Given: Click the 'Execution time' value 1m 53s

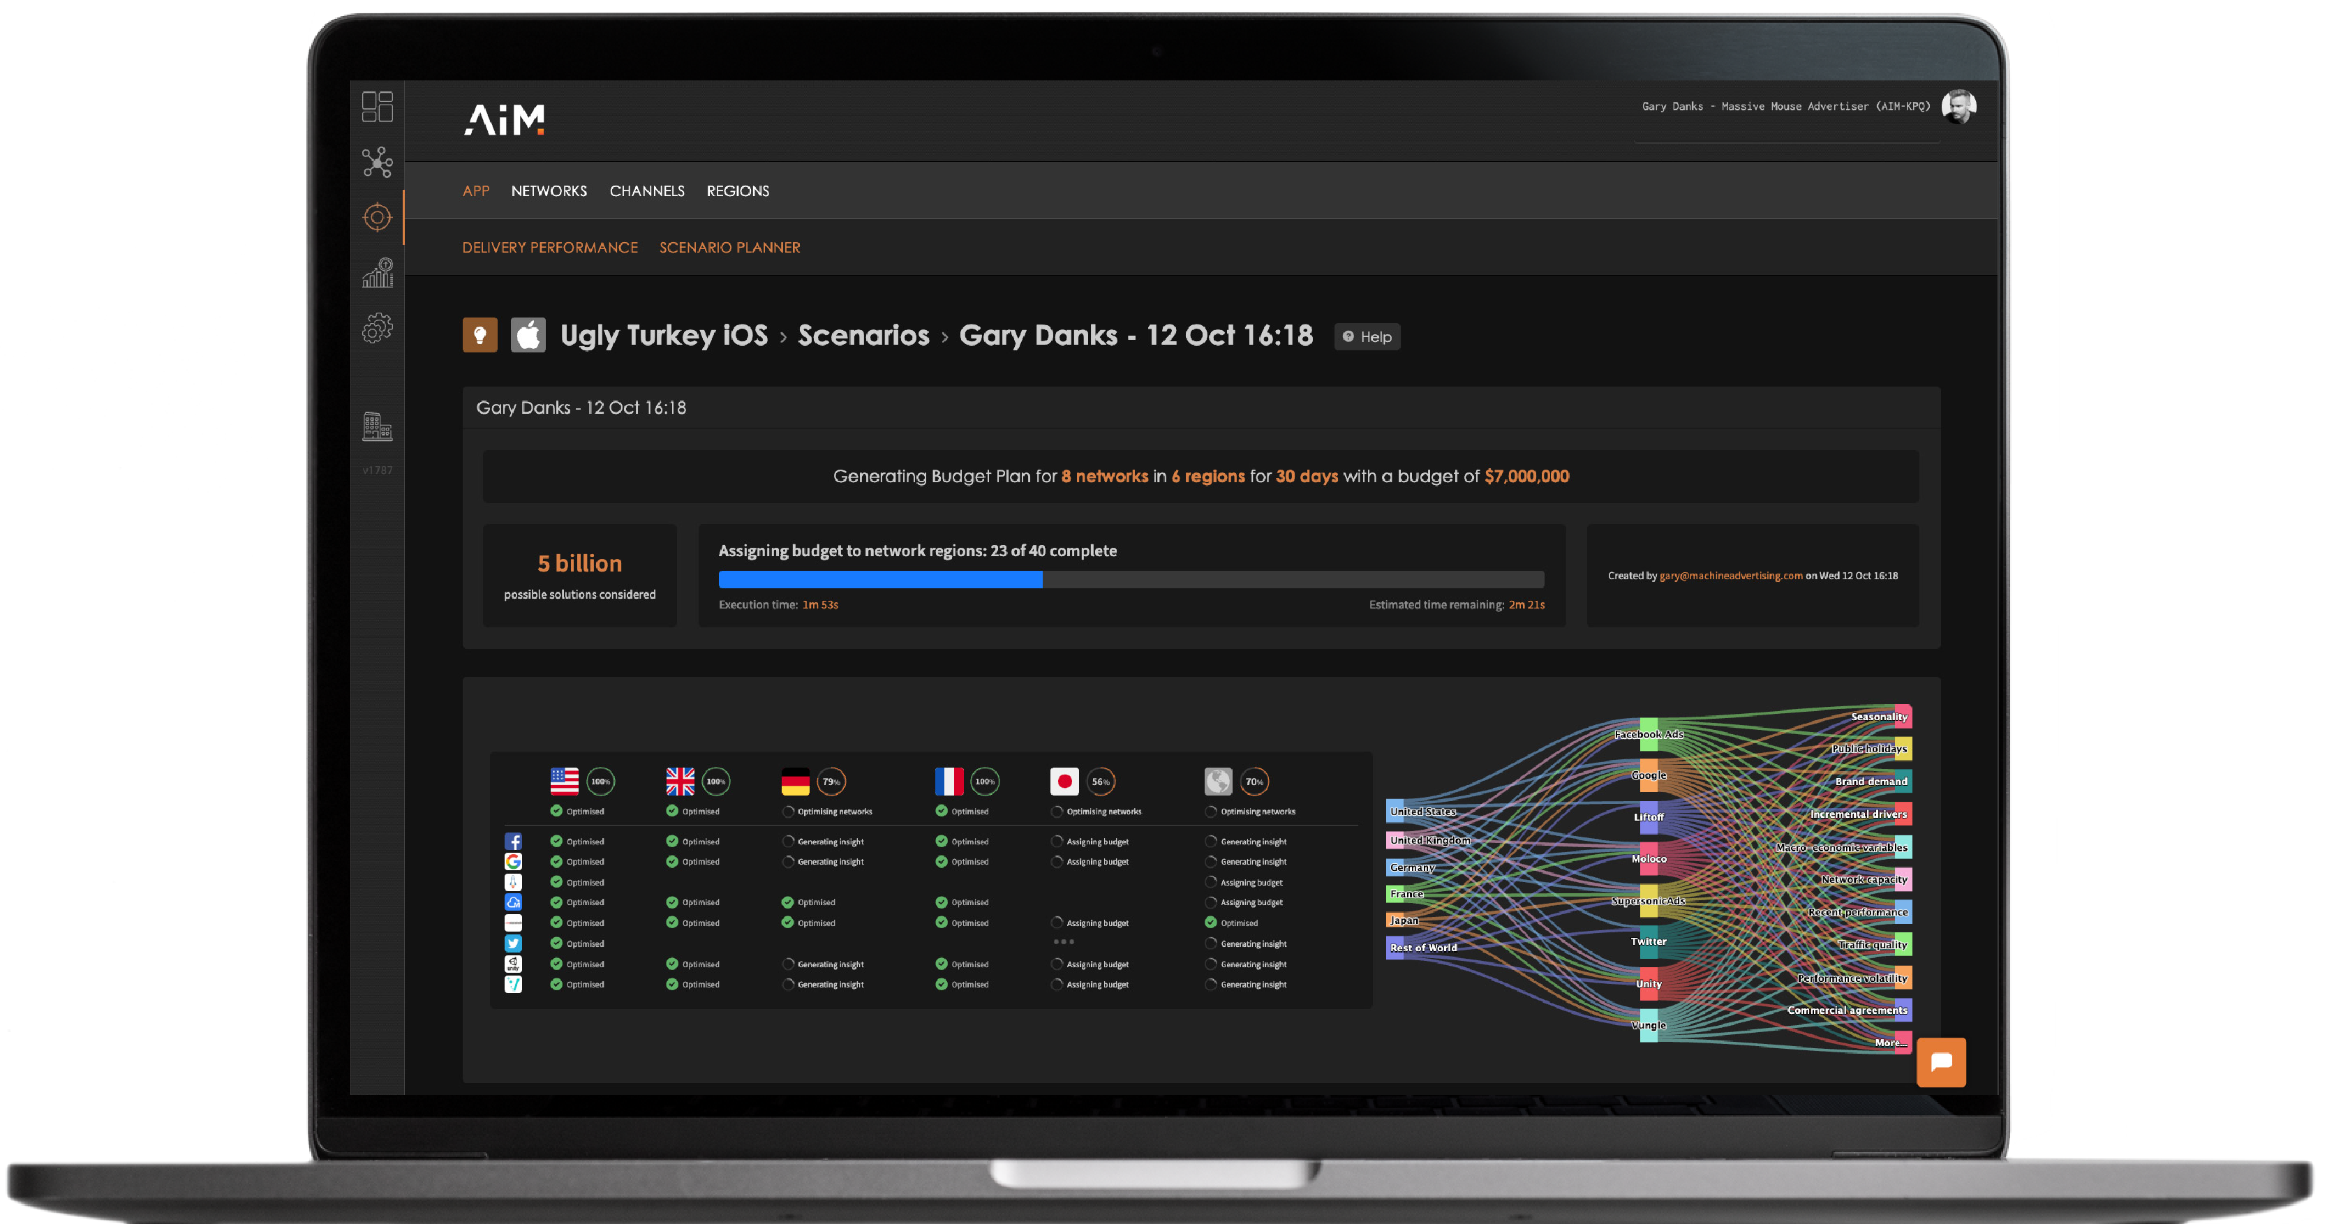Looking at the screenshot, I should 820,604.
